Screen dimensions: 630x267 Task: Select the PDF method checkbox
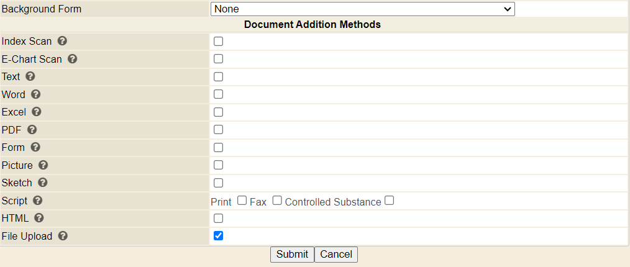[x=219, y=130]
